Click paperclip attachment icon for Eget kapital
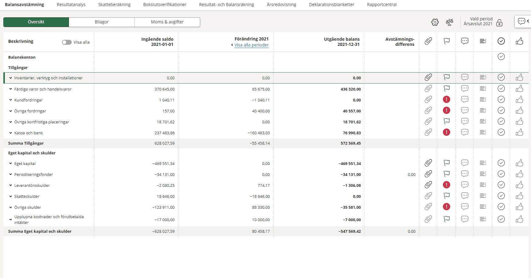 point(428,163)
